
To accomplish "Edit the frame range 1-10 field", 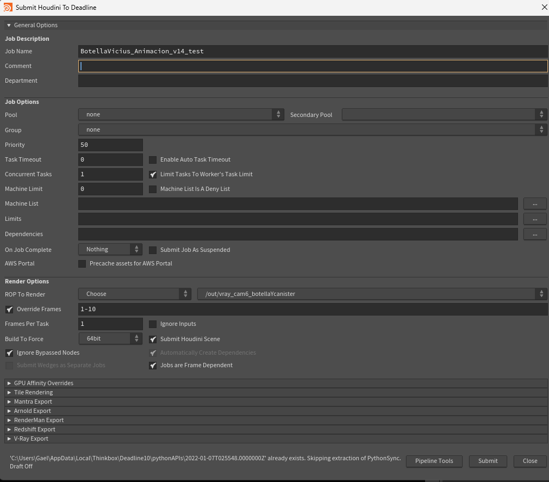I will (313, 309).
